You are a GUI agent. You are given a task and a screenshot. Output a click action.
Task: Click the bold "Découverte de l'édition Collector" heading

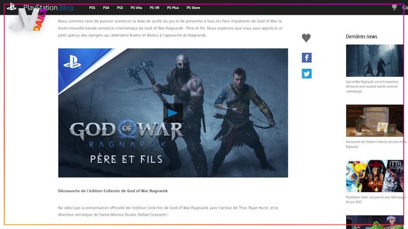point(113,191)
